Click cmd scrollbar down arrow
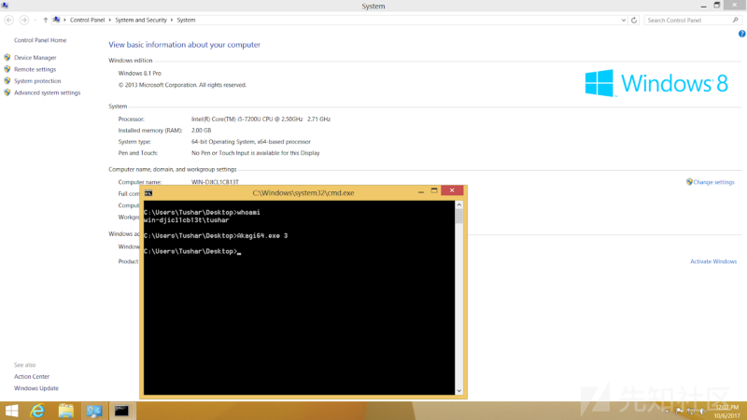The image size is (747, 420). 458,391
